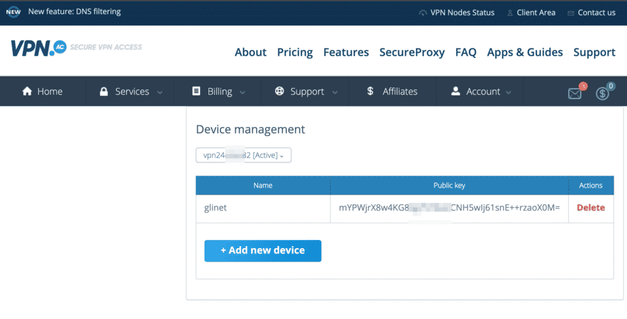Click the NEW badge icon in top bar
The width and height of the screenshot is (627, 319).
(13, 12)
